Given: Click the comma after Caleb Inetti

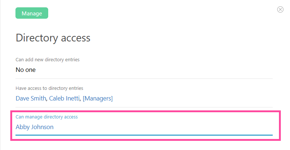Looking at the screenshot, I should [81, 99].
